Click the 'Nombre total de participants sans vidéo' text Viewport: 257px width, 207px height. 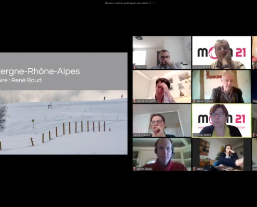pos(128,3)
